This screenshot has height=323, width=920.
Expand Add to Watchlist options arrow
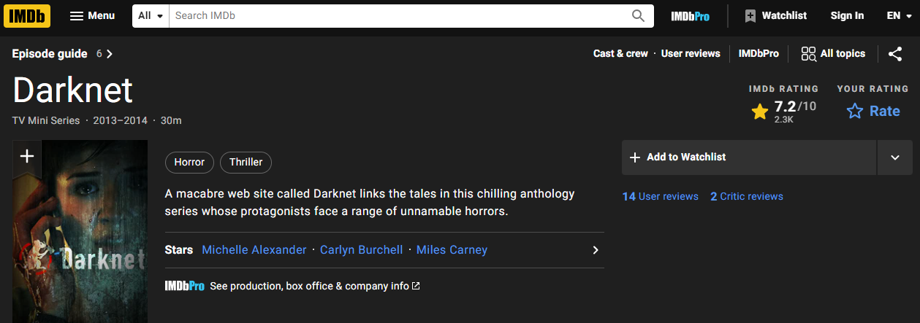tap(895, 157)
